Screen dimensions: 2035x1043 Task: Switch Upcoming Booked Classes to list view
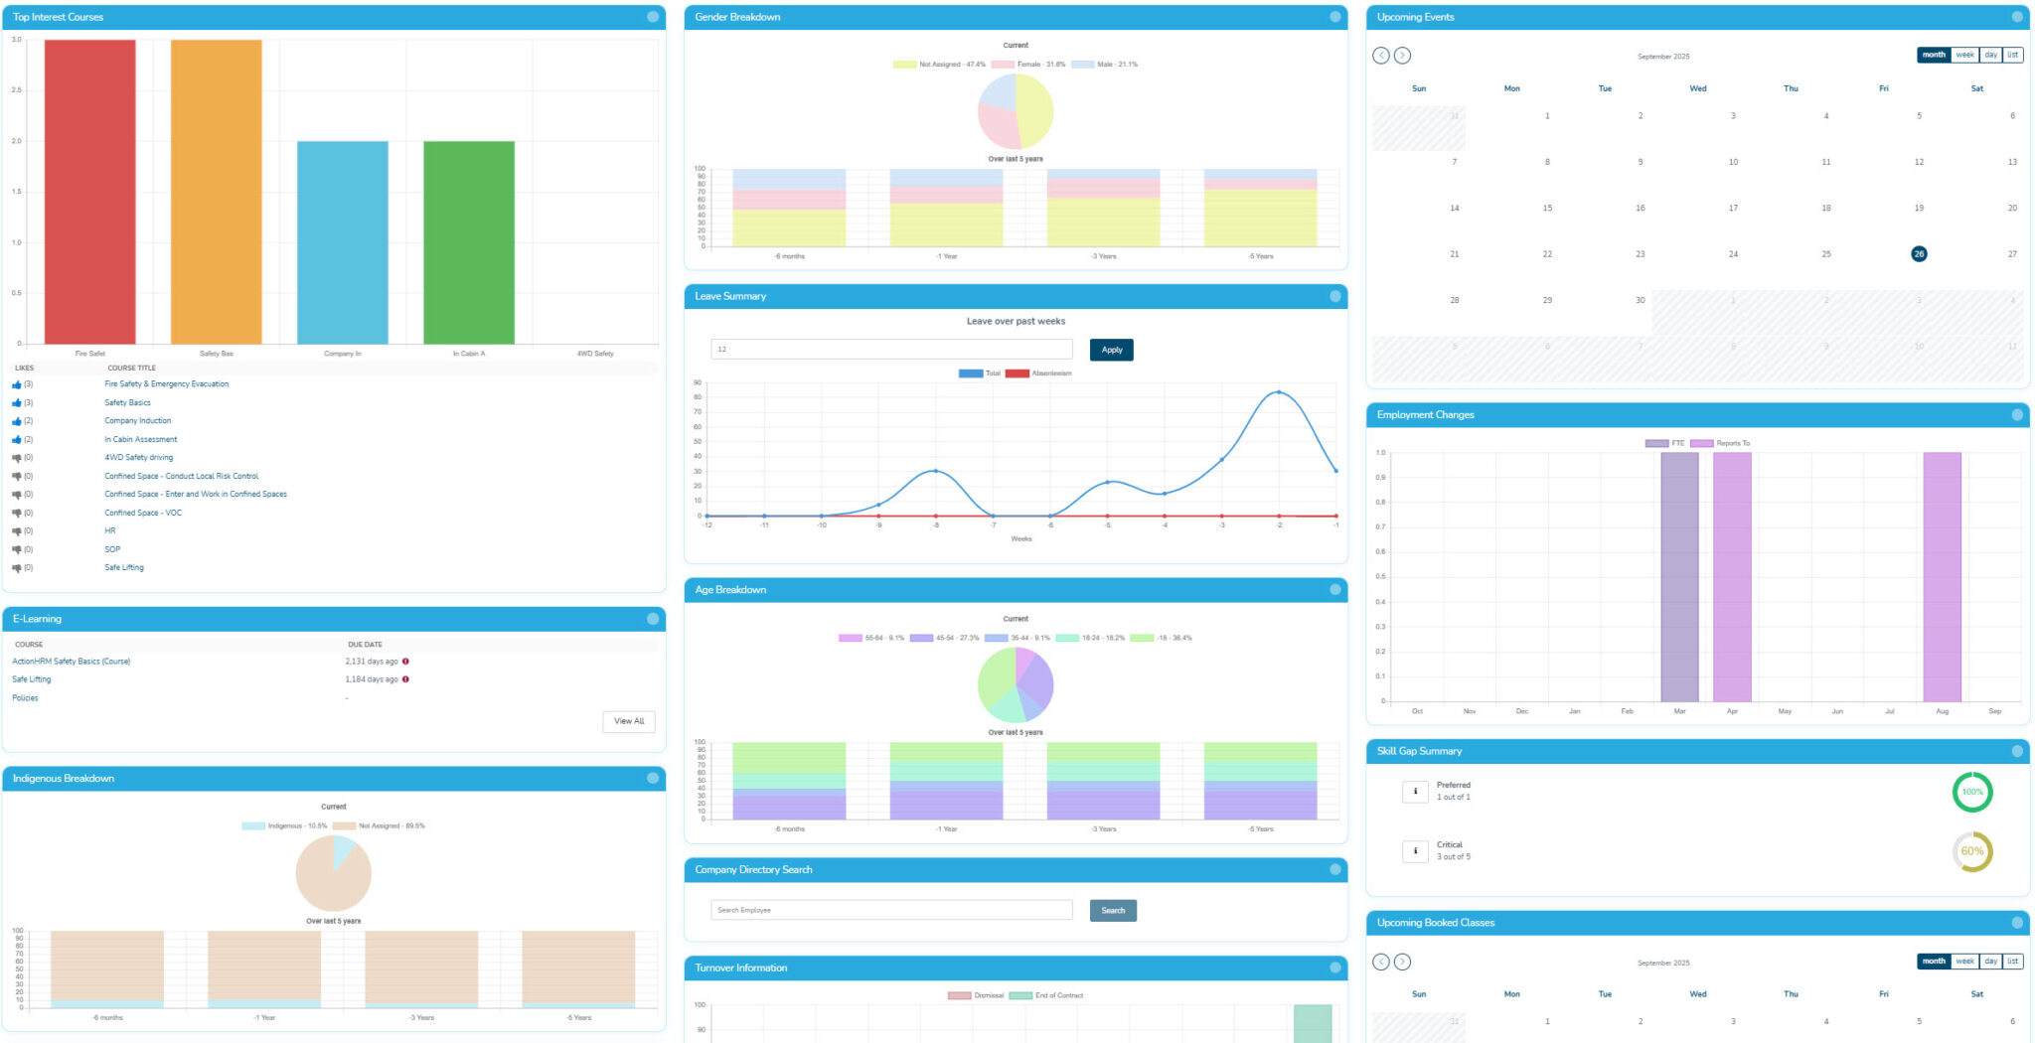2012,962
